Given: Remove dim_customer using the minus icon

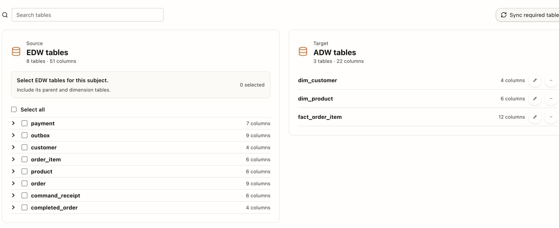Looking at the screenshot, I should tap(551, 80).
